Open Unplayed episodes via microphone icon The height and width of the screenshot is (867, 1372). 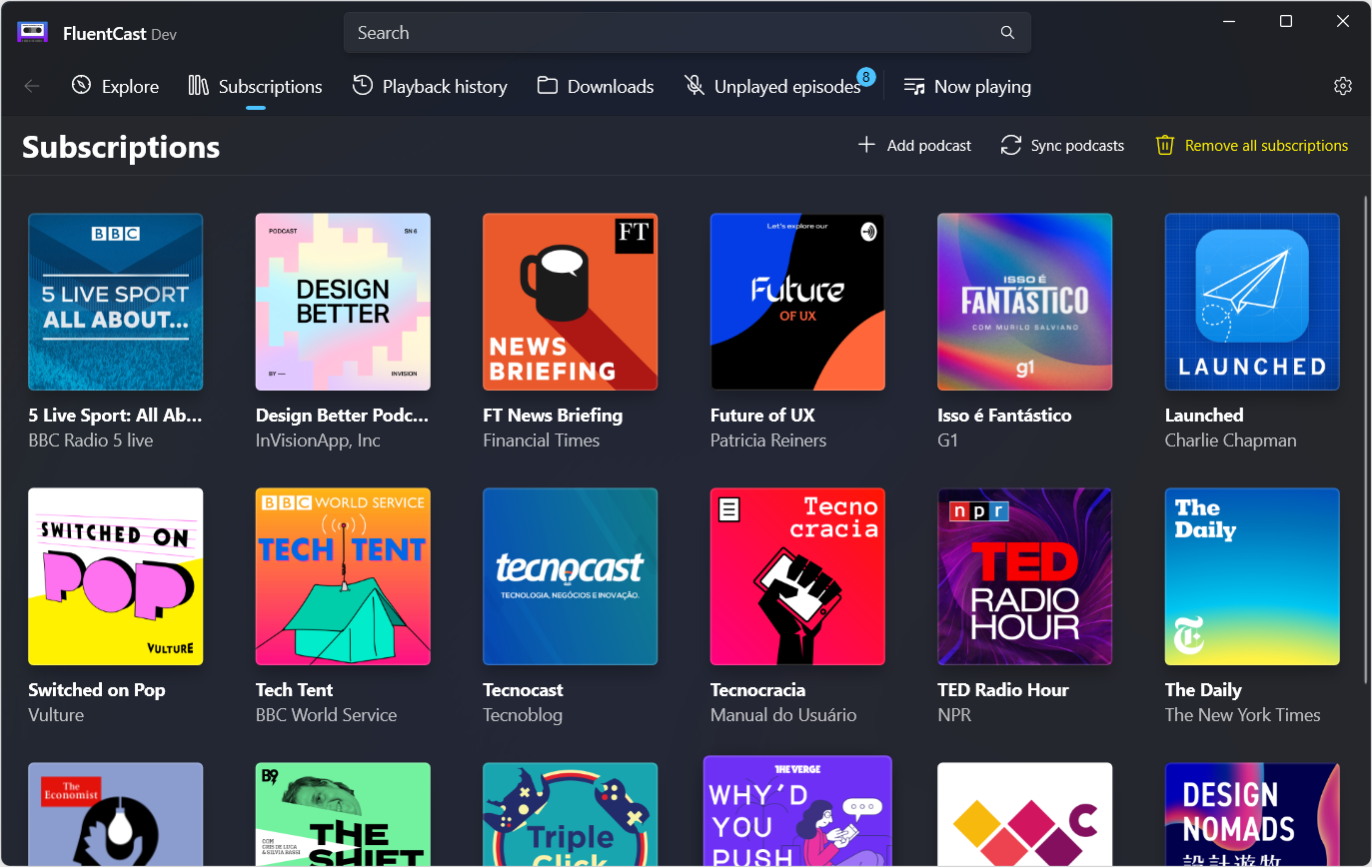(693, 86)
